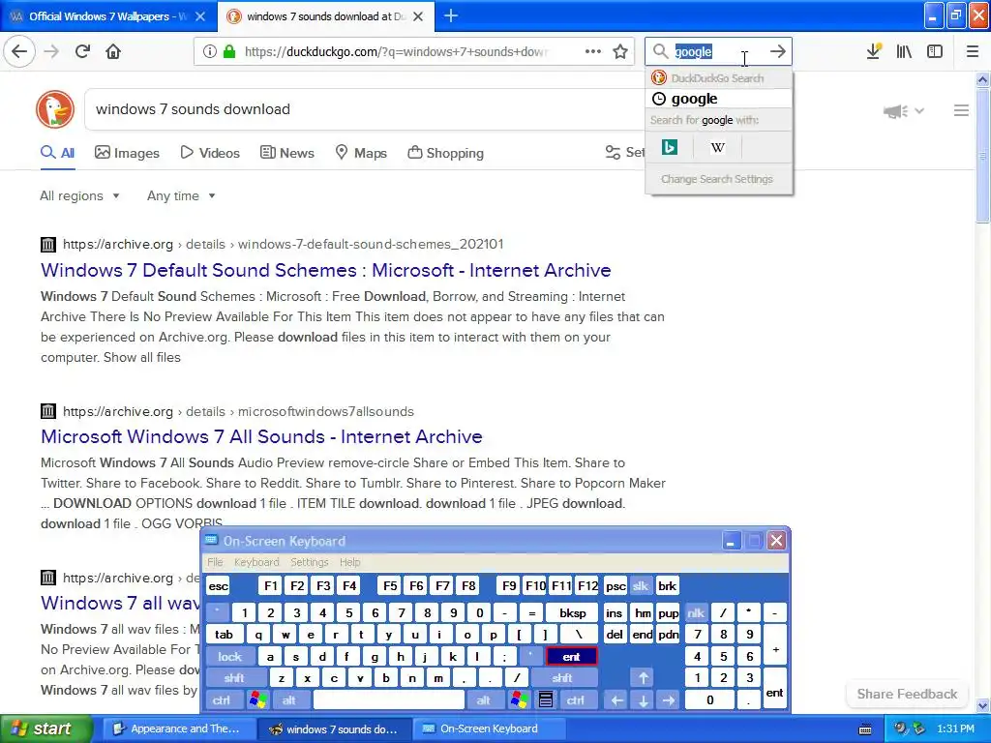Switch to Images search tab
The image size is (991, 743).
pyautogui.click(x=127, y=153)
